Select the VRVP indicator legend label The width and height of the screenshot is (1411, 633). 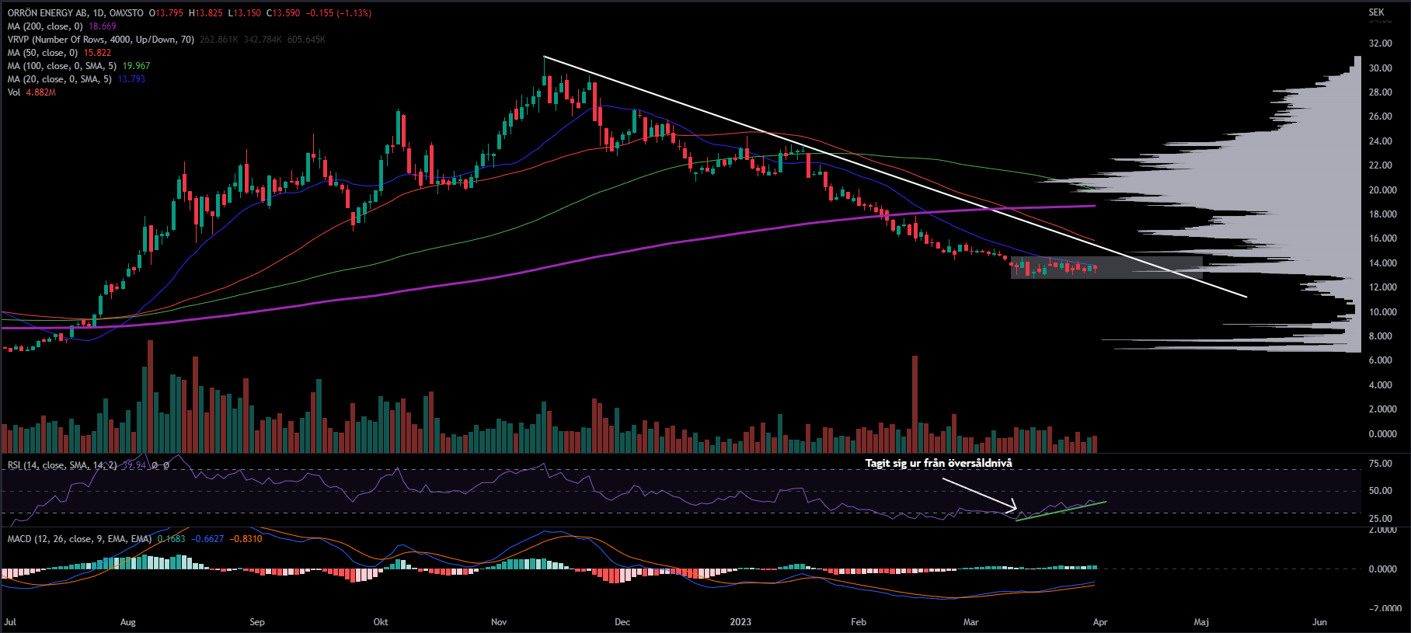(101, 40)
